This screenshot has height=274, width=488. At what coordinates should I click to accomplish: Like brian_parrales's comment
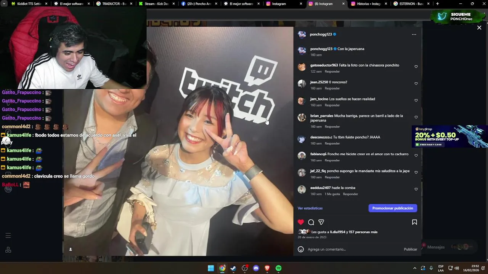(x=416, y=117)
